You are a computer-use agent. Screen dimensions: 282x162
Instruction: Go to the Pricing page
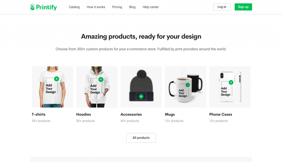117,7
